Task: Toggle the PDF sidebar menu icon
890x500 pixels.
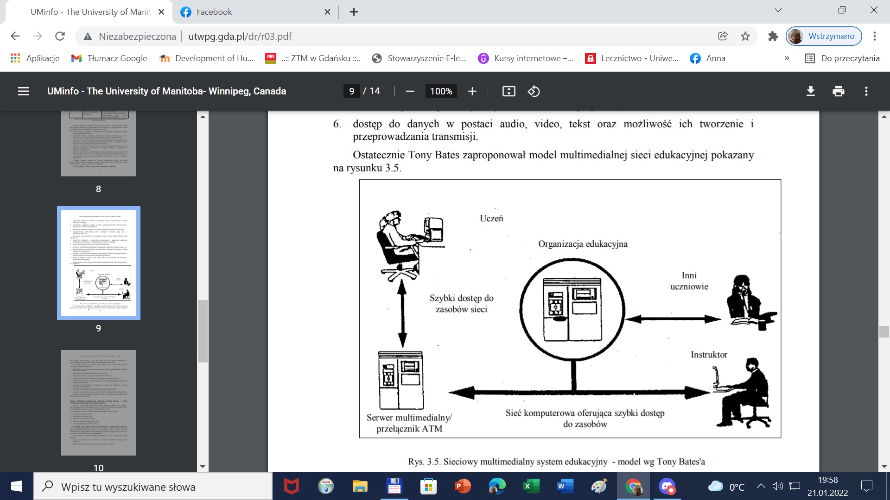Action: click(x=24, y=91)
